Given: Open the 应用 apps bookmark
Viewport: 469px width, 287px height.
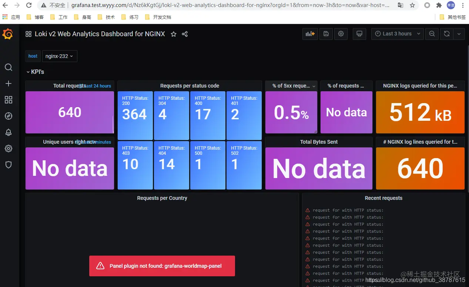Looking at the screenshot, I should point(11,17).
